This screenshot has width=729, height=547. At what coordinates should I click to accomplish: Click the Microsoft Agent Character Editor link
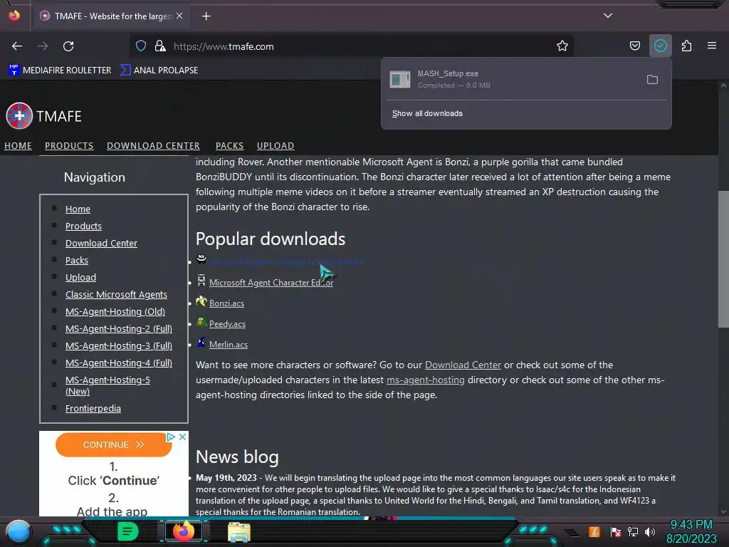271,282
